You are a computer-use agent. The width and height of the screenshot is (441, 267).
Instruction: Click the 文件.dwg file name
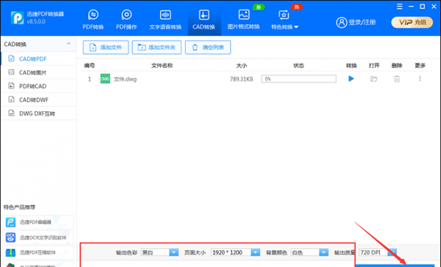tap(125, 79)
